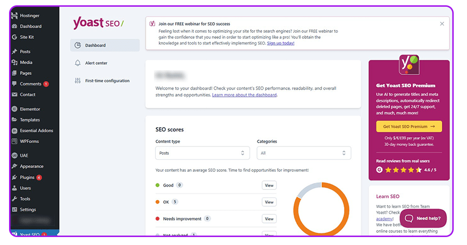Click the Elementor icon
The width and height of the screenshot is (467, 245).
(x=14, y=109)
